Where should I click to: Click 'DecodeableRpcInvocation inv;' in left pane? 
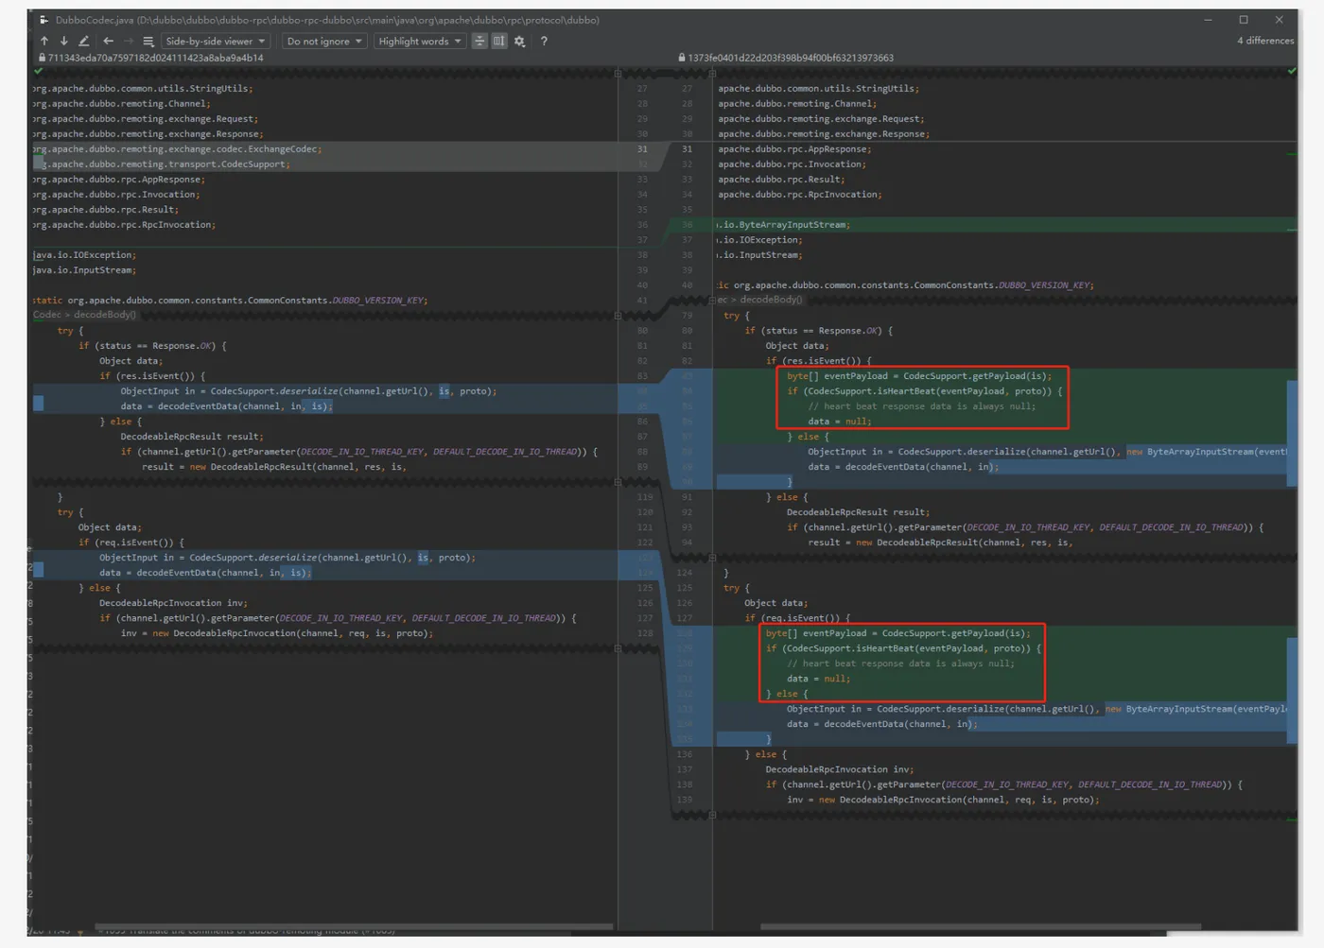click(x=173, y=603)
